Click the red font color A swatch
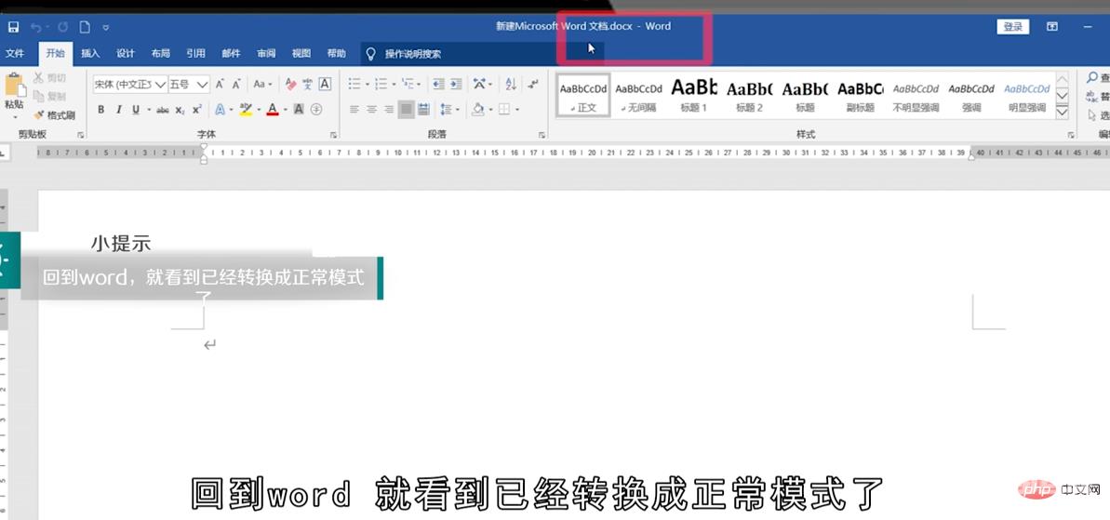Viewport: 1110px width, 520px height. (272, 110)
